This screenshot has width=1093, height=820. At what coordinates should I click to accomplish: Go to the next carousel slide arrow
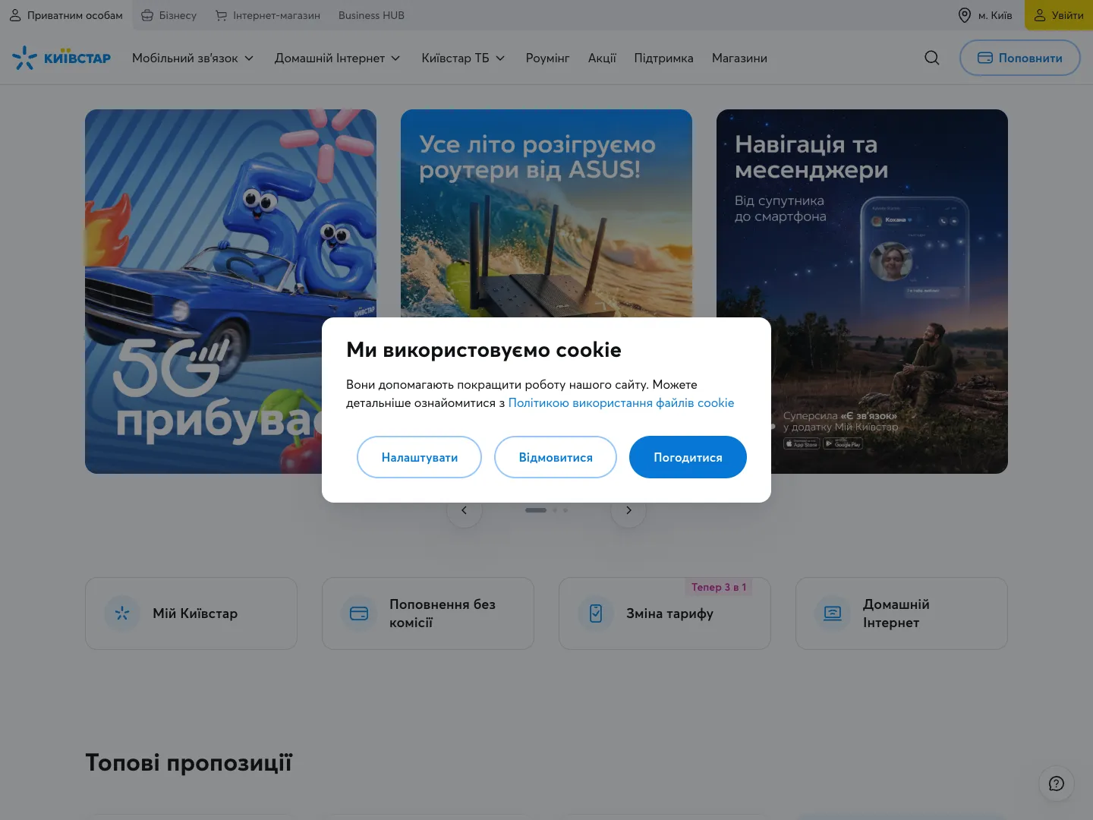click(628, 510)
